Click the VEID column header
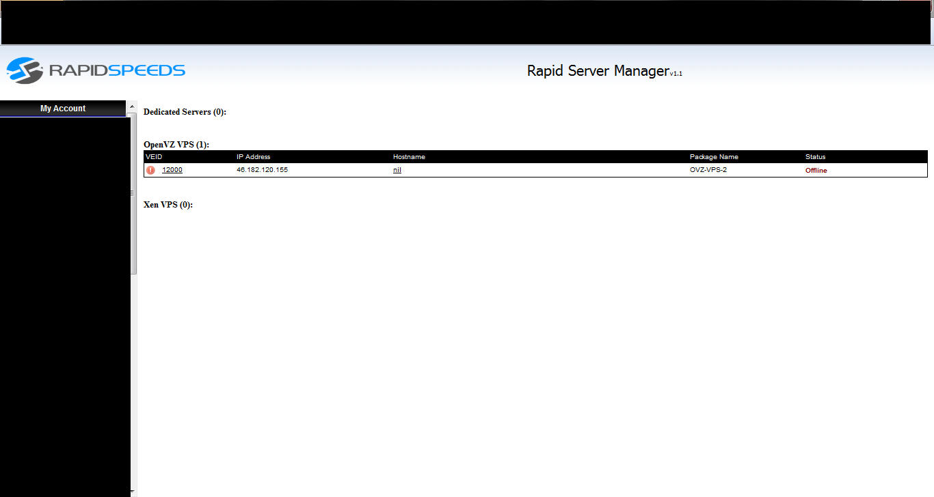Image resolution: width=934 pixels, height=497 pixels. (154, 157)
